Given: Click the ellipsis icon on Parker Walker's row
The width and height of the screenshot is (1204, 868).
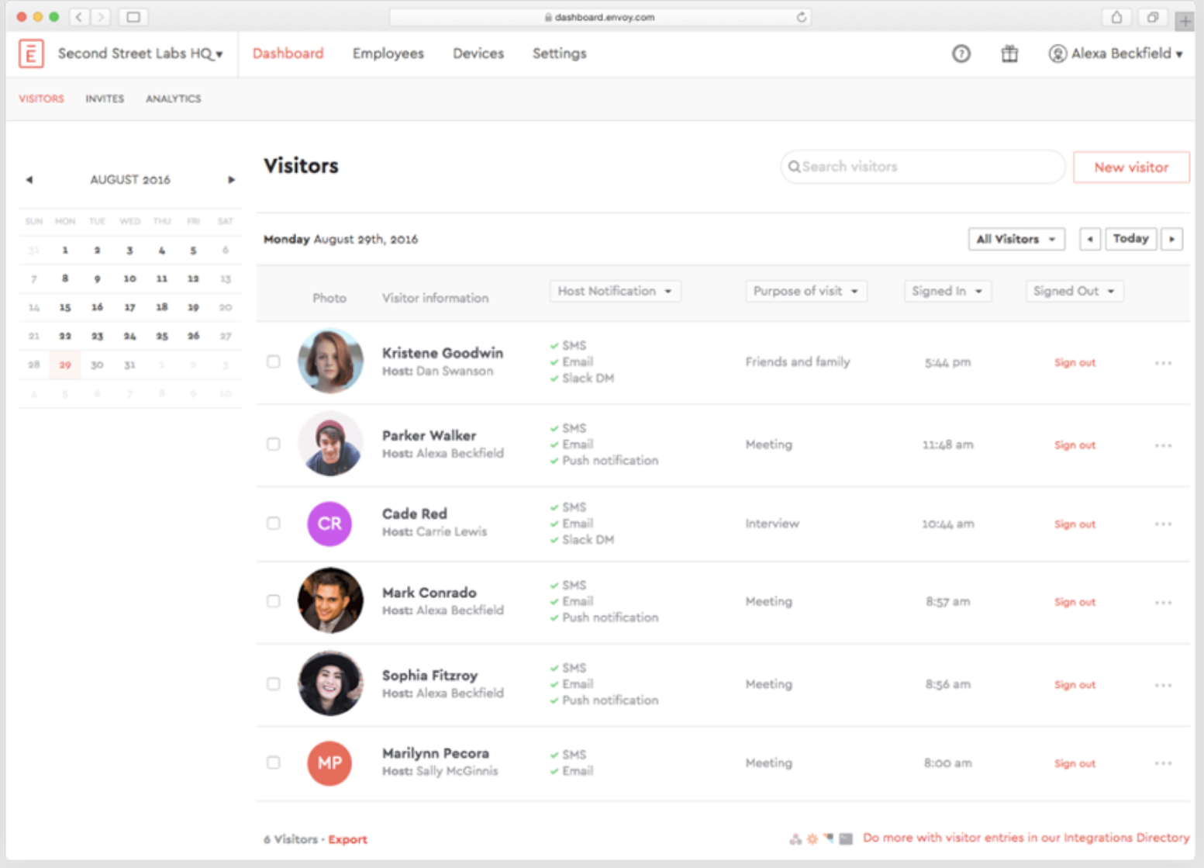Looking at the screenshot, I should click(x=1163, y=445).
